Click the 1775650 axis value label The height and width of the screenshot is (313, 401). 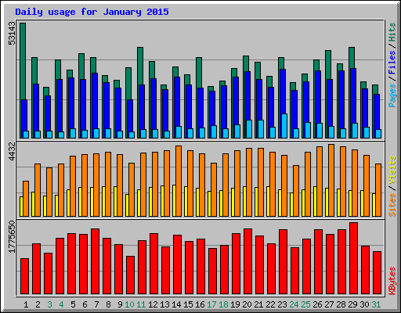click(x=12, y=236)
